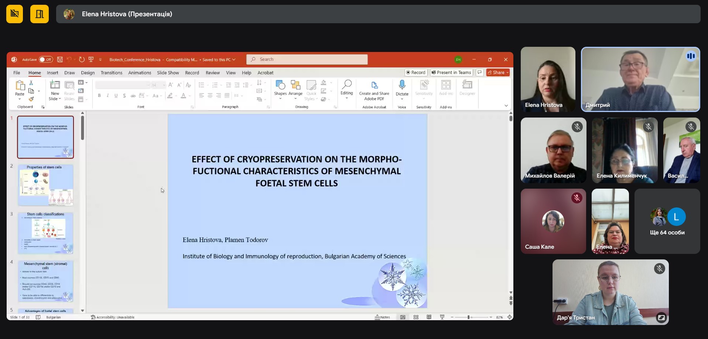Select slide 4 thumbnail Mesenchymal stem cells

tap(46, 281)
